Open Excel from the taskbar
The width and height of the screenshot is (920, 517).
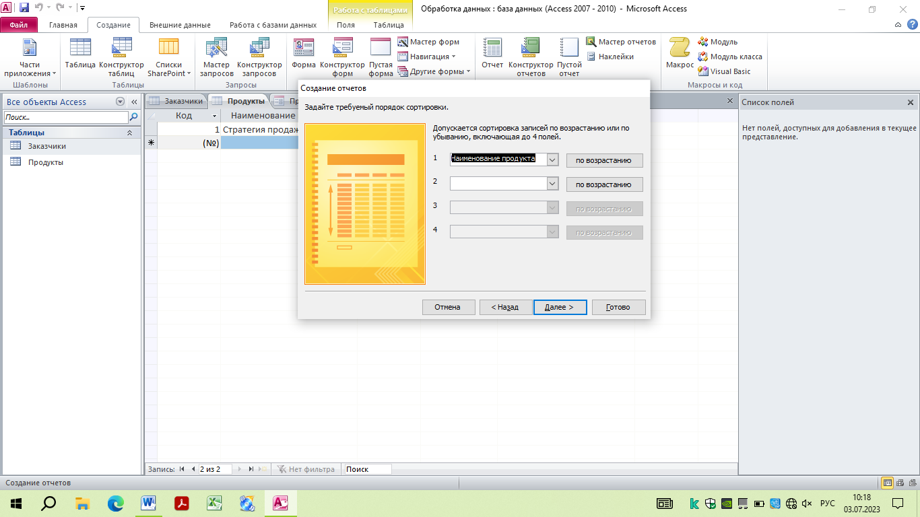(214, 503)
